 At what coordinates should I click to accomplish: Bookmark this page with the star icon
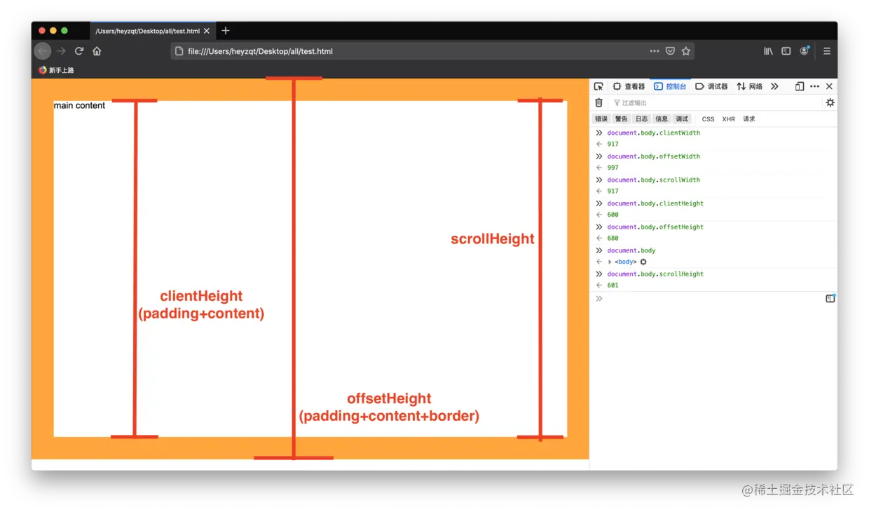pos(686,51)
